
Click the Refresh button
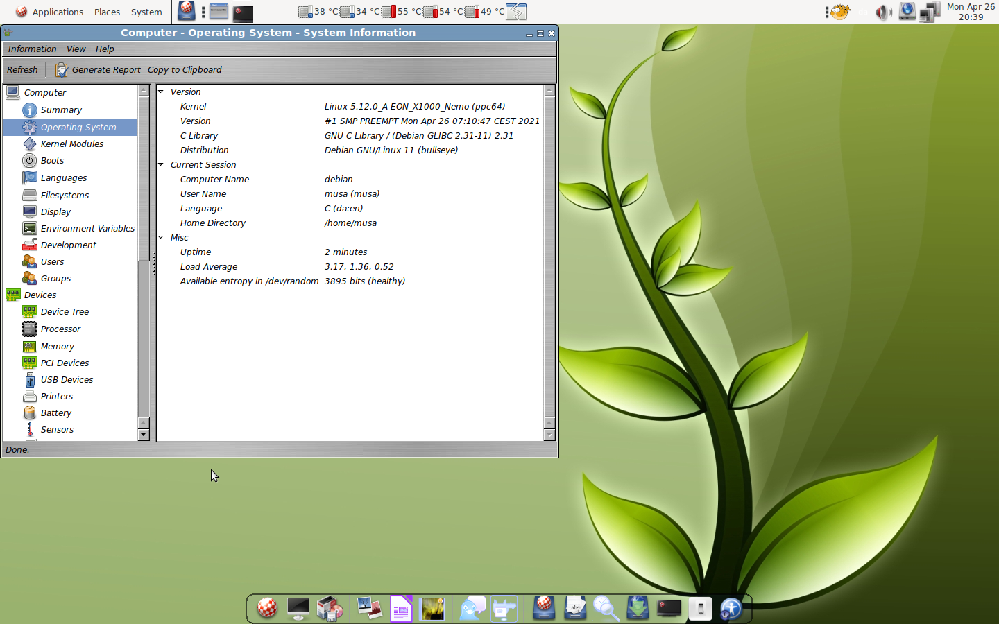tap(22, 70)
